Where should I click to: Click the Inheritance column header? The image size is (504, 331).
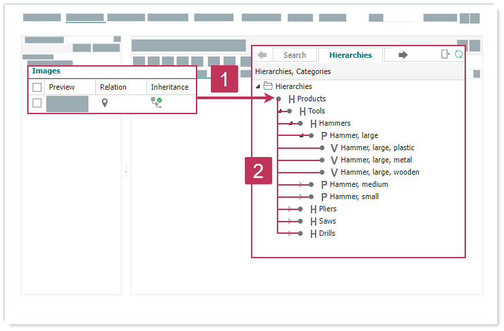(169, 87)
